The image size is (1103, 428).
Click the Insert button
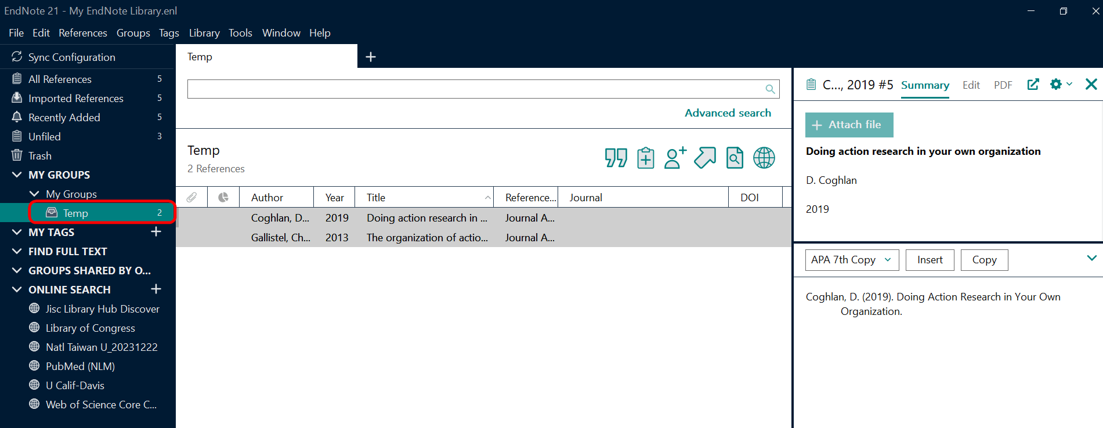pos(930,260)
